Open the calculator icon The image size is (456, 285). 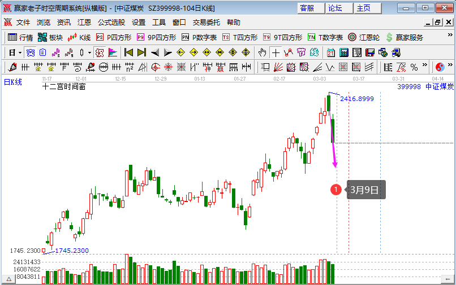(344, 53)
